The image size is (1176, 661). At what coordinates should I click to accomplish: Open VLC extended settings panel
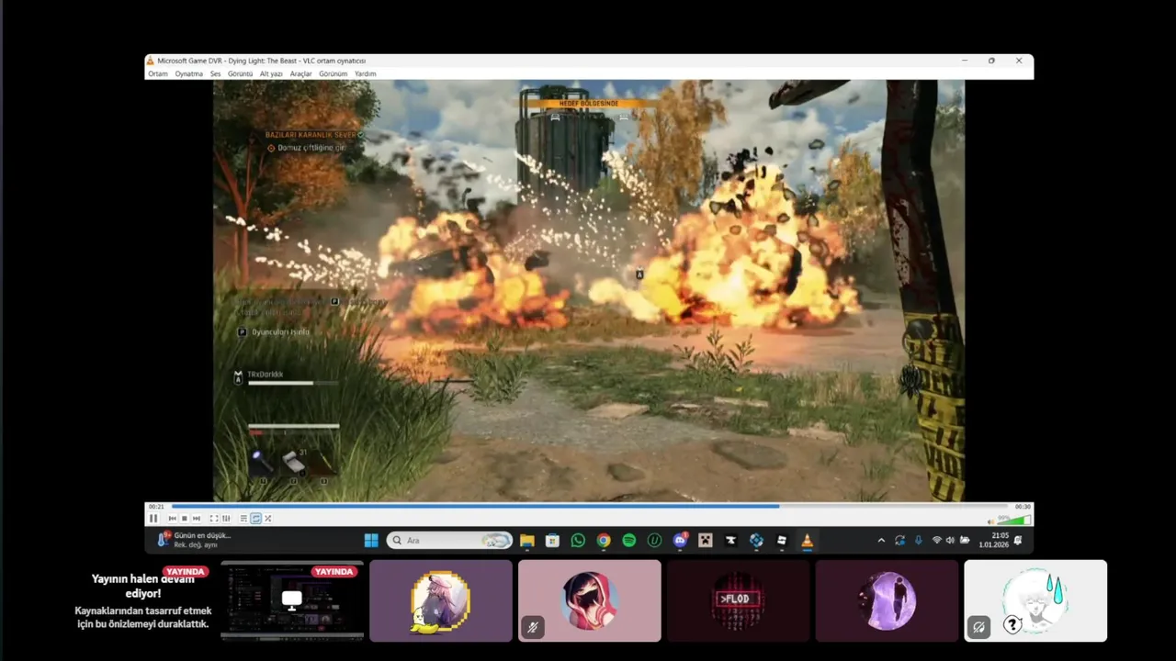pos(226,519)
